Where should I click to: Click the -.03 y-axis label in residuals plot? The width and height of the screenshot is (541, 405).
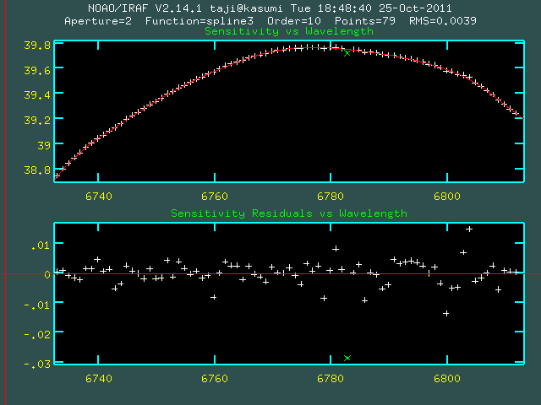[37, 364]
